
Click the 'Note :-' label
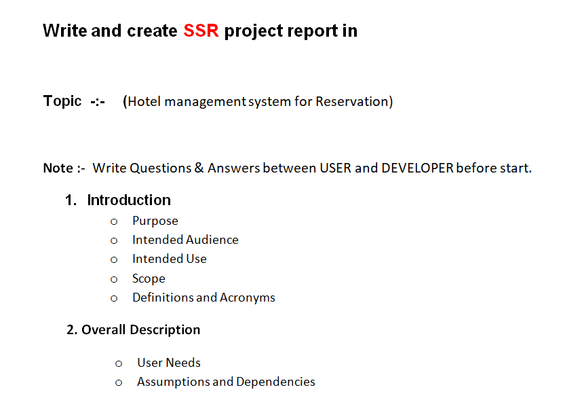pos(64,168)
